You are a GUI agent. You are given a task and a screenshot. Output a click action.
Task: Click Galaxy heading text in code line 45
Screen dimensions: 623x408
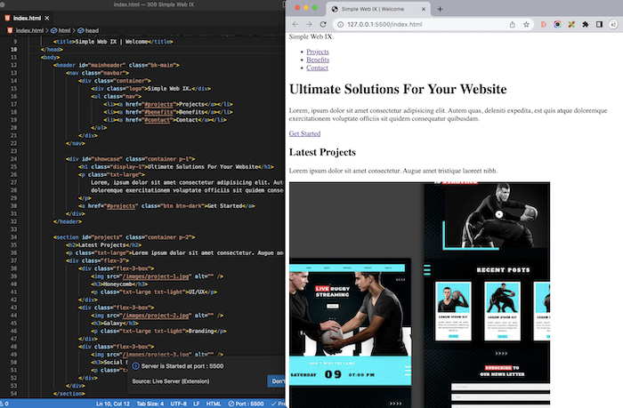[x=113, y=323]
